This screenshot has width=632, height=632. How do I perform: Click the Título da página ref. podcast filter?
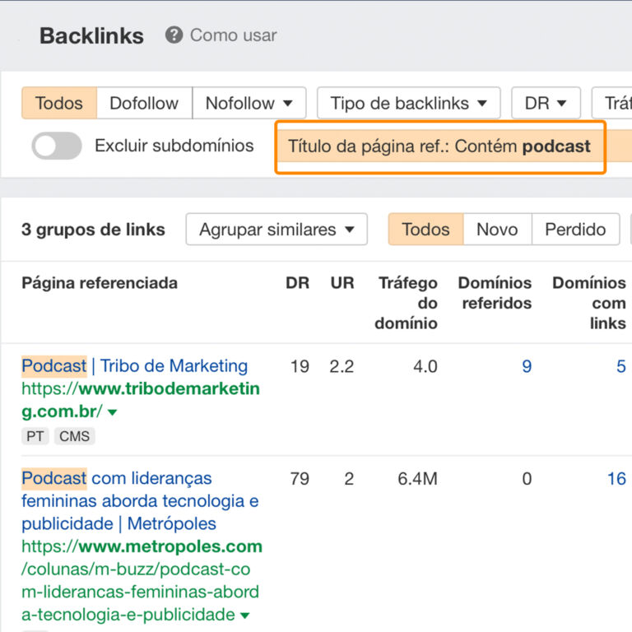coord(439,147)
